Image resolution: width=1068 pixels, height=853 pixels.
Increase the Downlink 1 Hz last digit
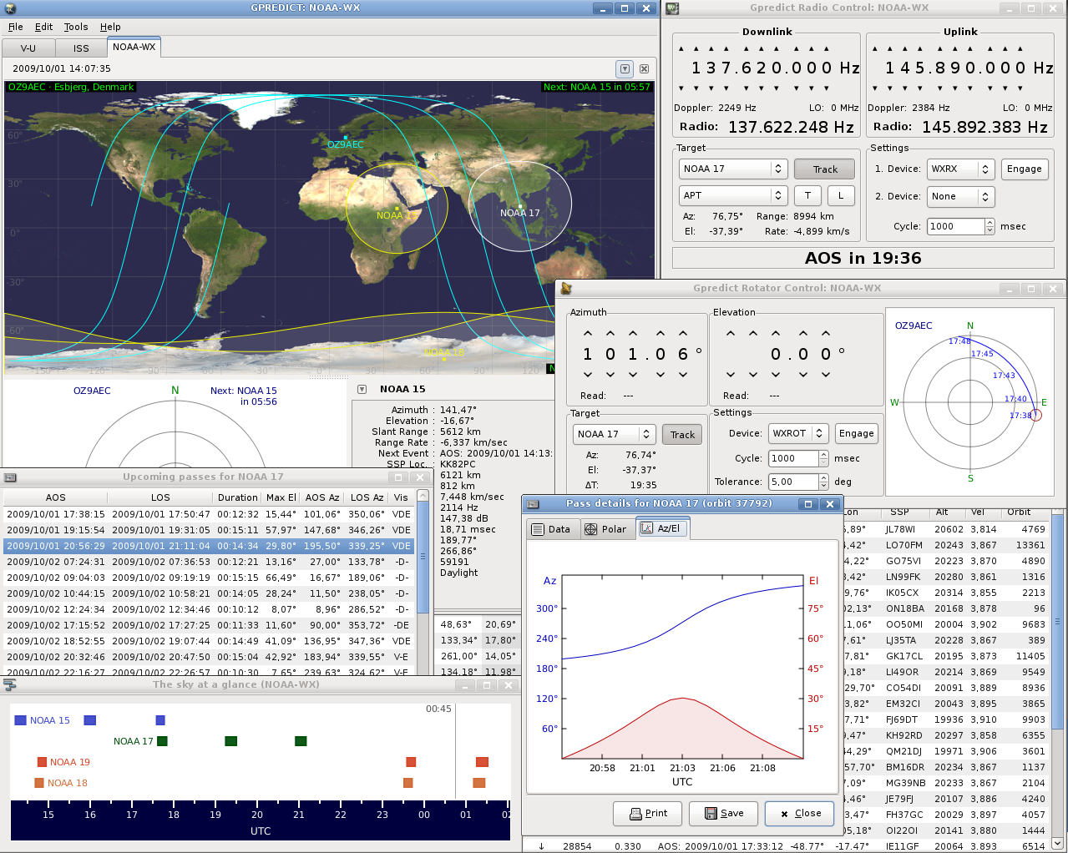click(826, 48)
